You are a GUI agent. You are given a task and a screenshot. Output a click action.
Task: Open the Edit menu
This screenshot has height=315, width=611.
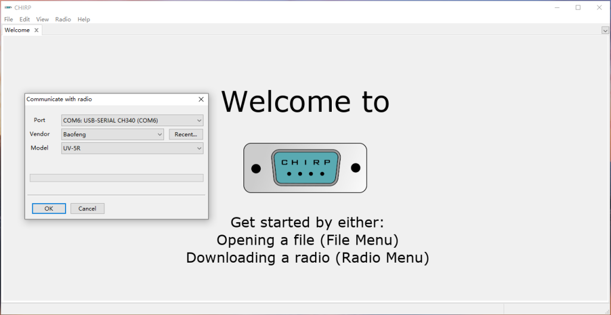(24, 19)
